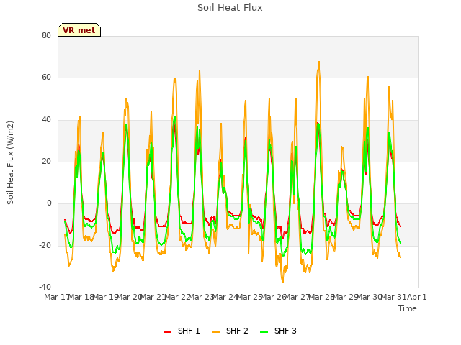Image resolution: width=461 pixels, height=345 pixels.
Task: Click the orange SHF 2 legend swatch
Action: click(215, 331)
